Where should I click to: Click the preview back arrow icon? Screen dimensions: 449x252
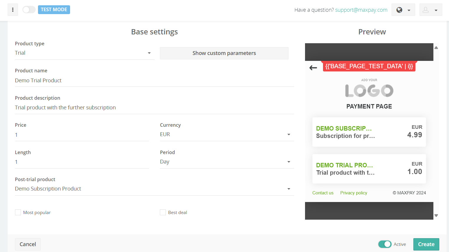[313, 68]
